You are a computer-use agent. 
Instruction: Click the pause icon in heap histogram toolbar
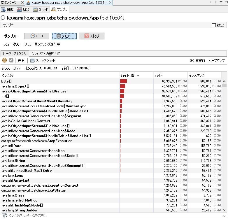tap(4, 60)
